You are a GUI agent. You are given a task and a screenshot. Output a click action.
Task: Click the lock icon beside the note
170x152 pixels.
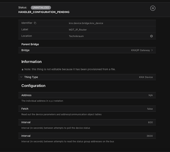pos(23,69)
